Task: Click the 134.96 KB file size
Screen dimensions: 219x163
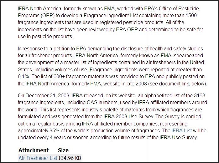Action: [x=69, y=158]
